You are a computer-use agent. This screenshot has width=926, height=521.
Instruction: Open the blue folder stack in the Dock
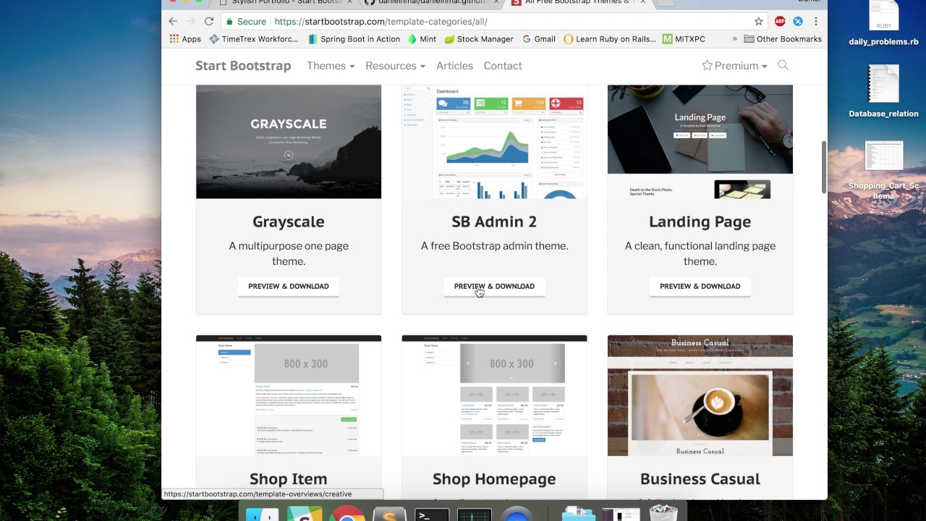coord(578,513)
